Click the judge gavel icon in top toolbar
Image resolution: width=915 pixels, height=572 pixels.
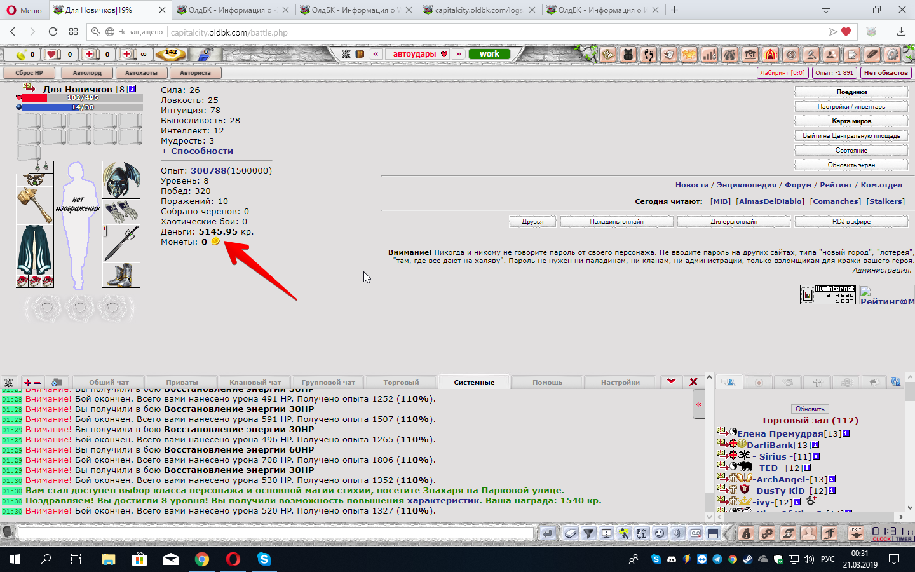click(811, 55)
